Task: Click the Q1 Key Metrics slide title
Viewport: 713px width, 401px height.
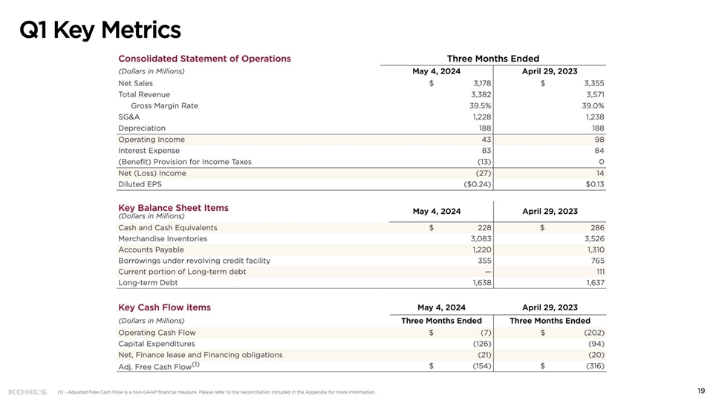Action: pyautogui.click(x=100, y=30)
